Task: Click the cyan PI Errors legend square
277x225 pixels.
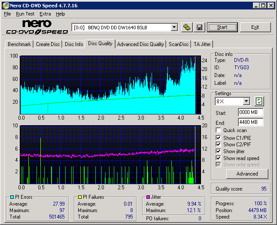Action: [12, 197]
